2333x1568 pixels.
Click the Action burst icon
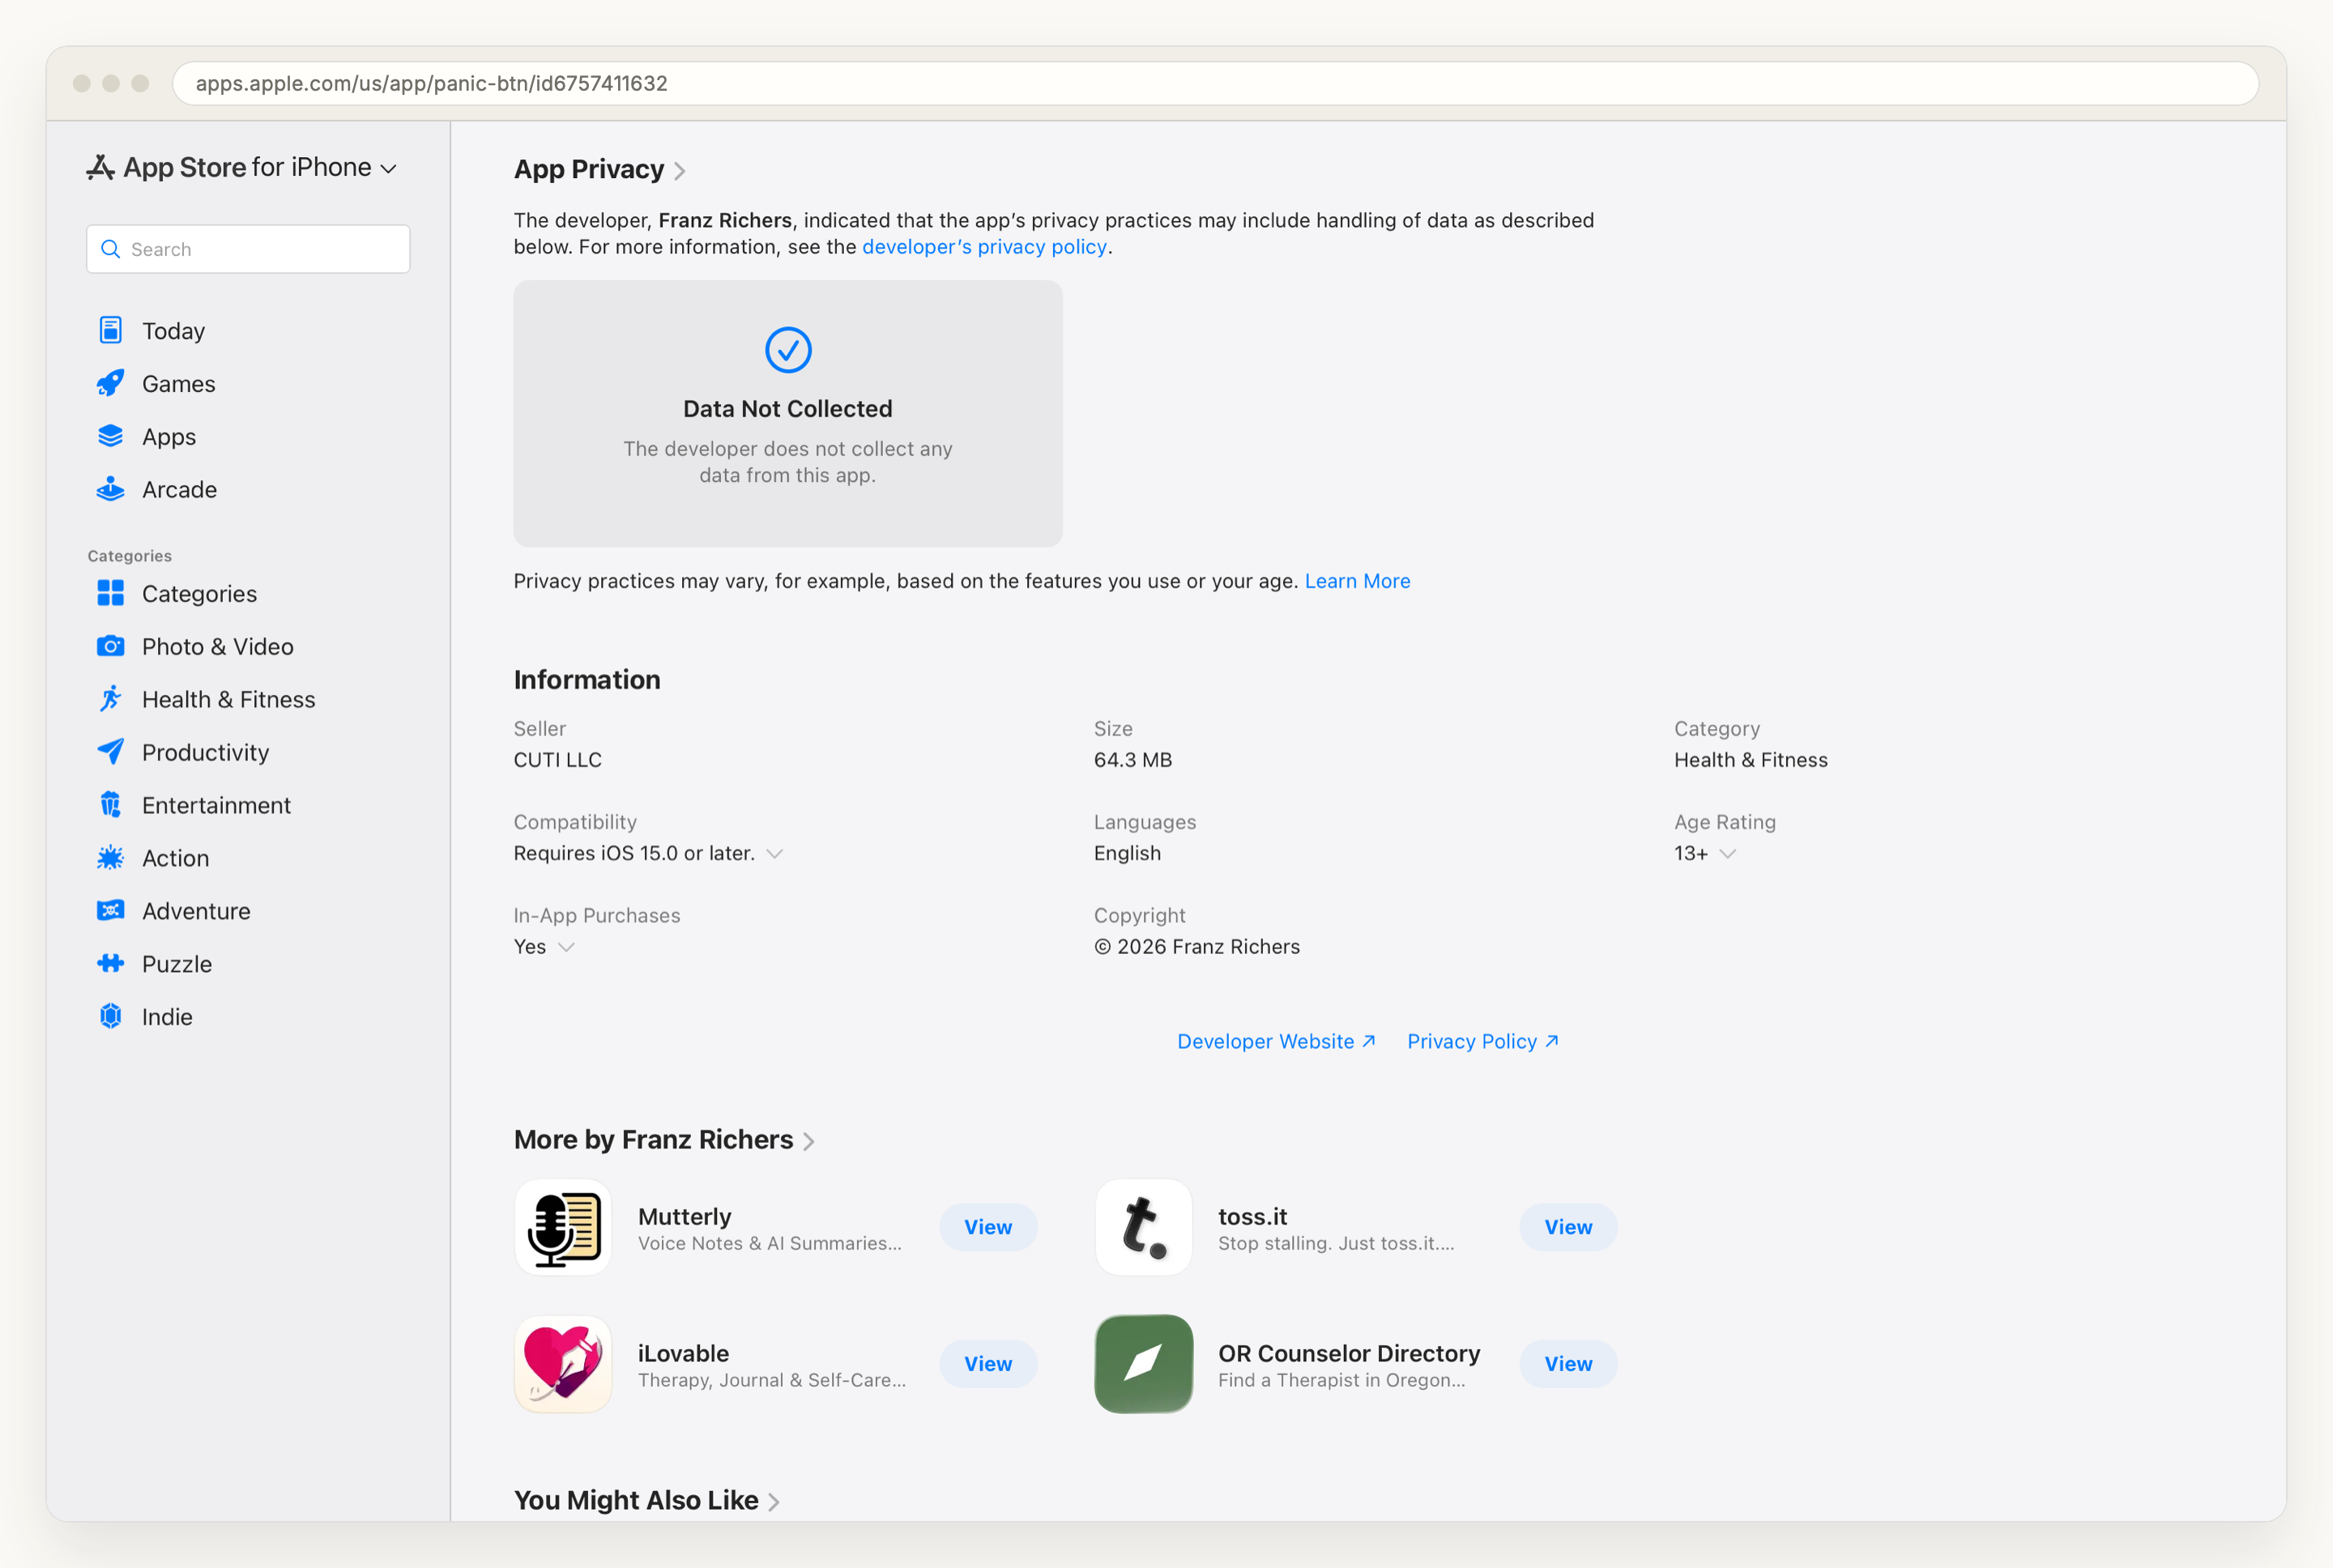pyautogui.click(x=110, y=858)
